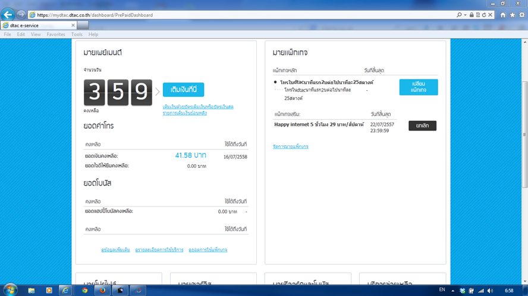Screen dimensions: 528x296
Task: Click scrollbar down arrow
Action: click(524, 282)
